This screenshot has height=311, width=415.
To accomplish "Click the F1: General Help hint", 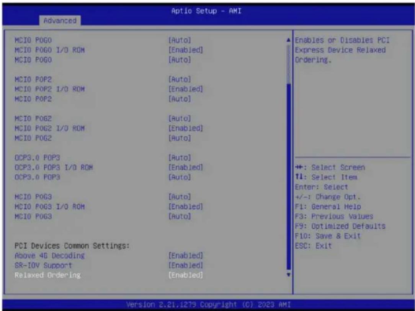I will (x=328, y=207).
